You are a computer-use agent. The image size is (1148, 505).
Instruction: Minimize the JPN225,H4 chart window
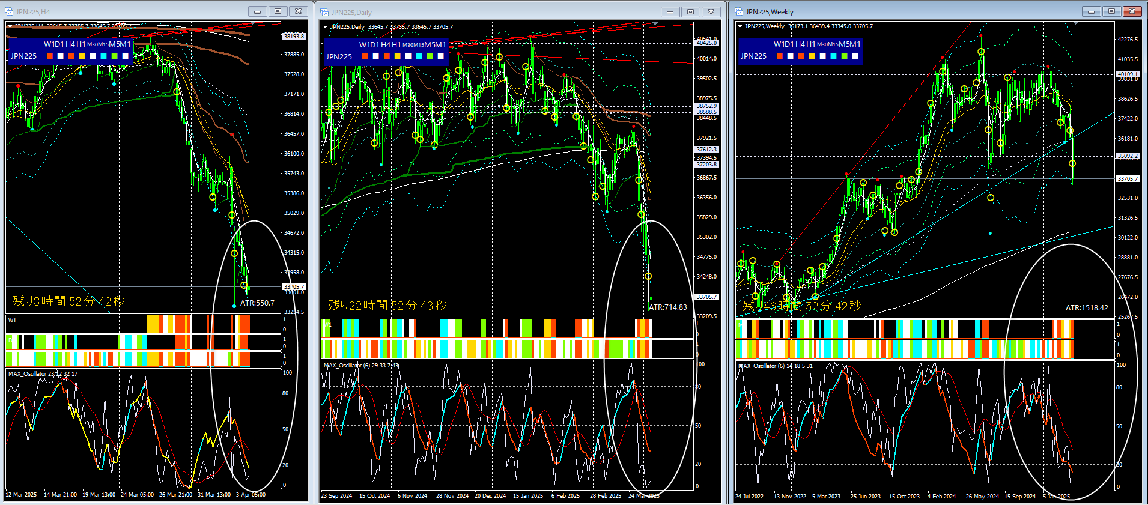click(x=257, y=11)
